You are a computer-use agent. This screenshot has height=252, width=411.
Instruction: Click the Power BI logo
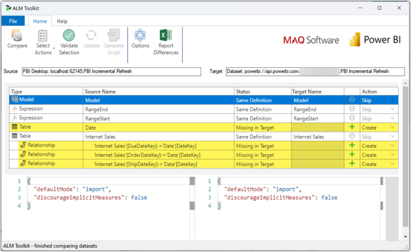coord(375,40)
